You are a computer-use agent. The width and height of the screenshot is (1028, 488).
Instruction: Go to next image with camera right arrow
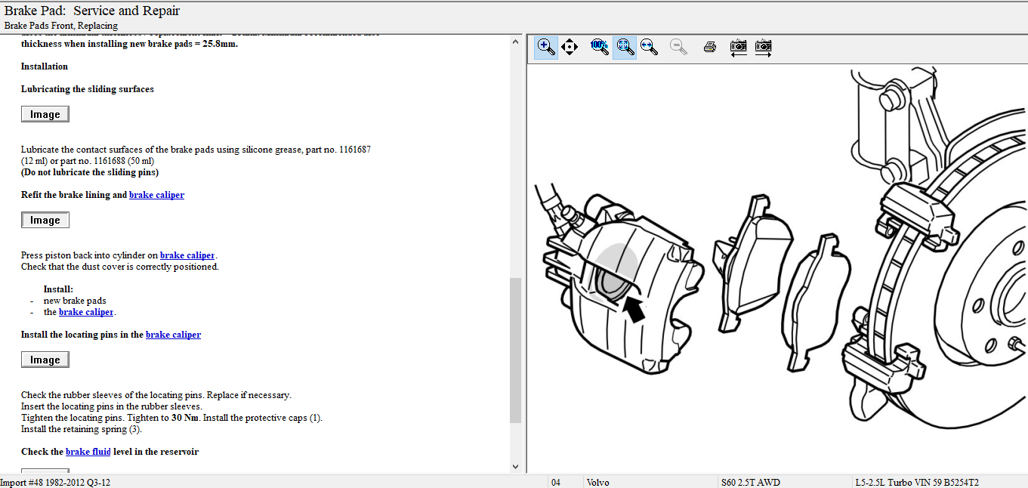764,48
